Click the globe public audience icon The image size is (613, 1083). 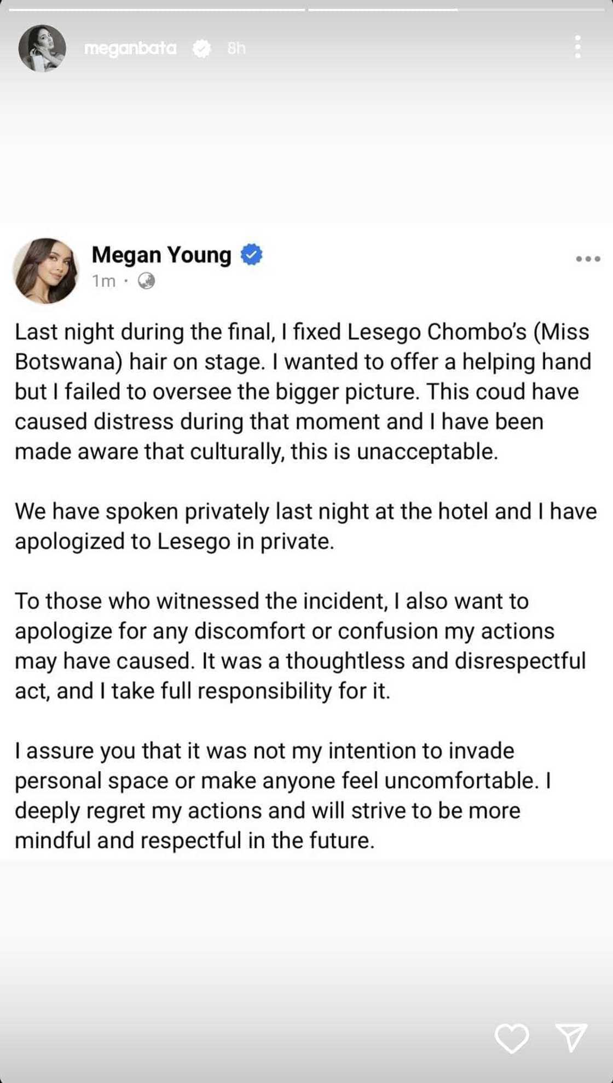pyautogui.click(x=146, y=281)
